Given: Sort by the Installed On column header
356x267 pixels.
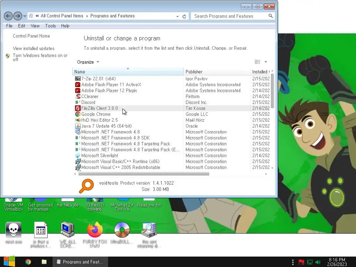Looking at the screenshot, I should 260,72.
